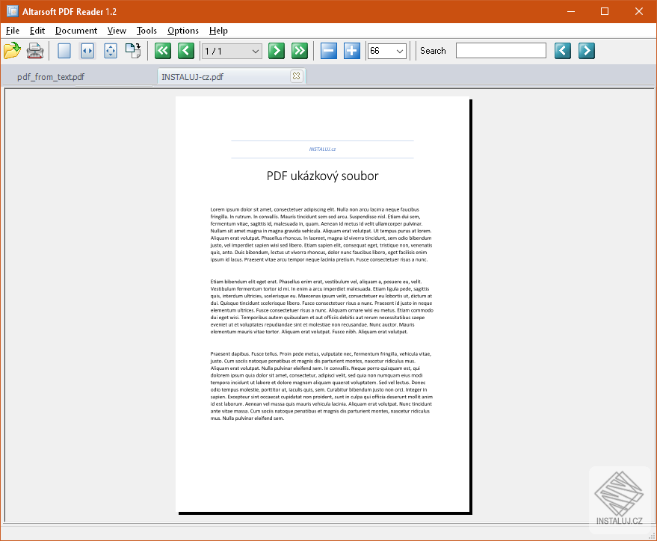This screenshot has height=541, width=657.
Task: Jump to last page with double-arrow icon
Action: (x=299, y=50)
